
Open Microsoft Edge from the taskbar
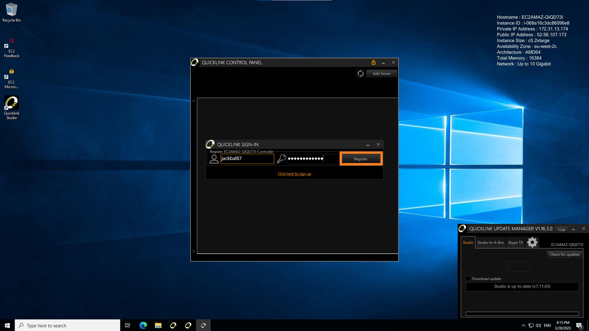pyautogui.click(x=143, y=325)
